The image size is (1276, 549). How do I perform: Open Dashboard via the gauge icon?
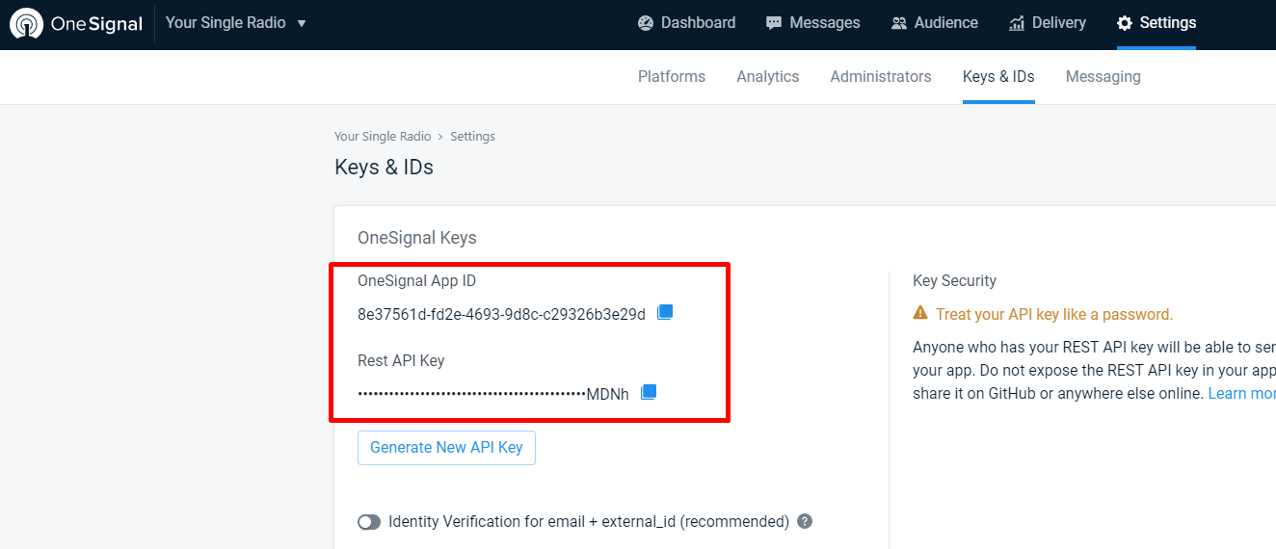tap(646, 23)
